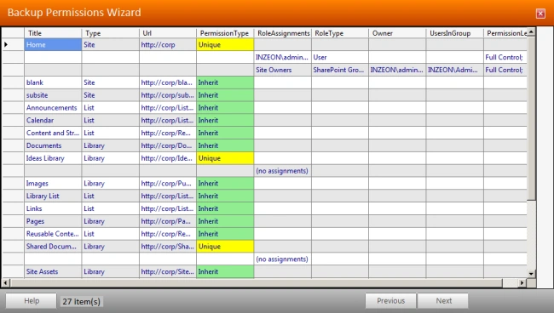Screen dimensions: 554x313
Task: Click the vertical scrollbar thumb
Action: pos(531,118)
